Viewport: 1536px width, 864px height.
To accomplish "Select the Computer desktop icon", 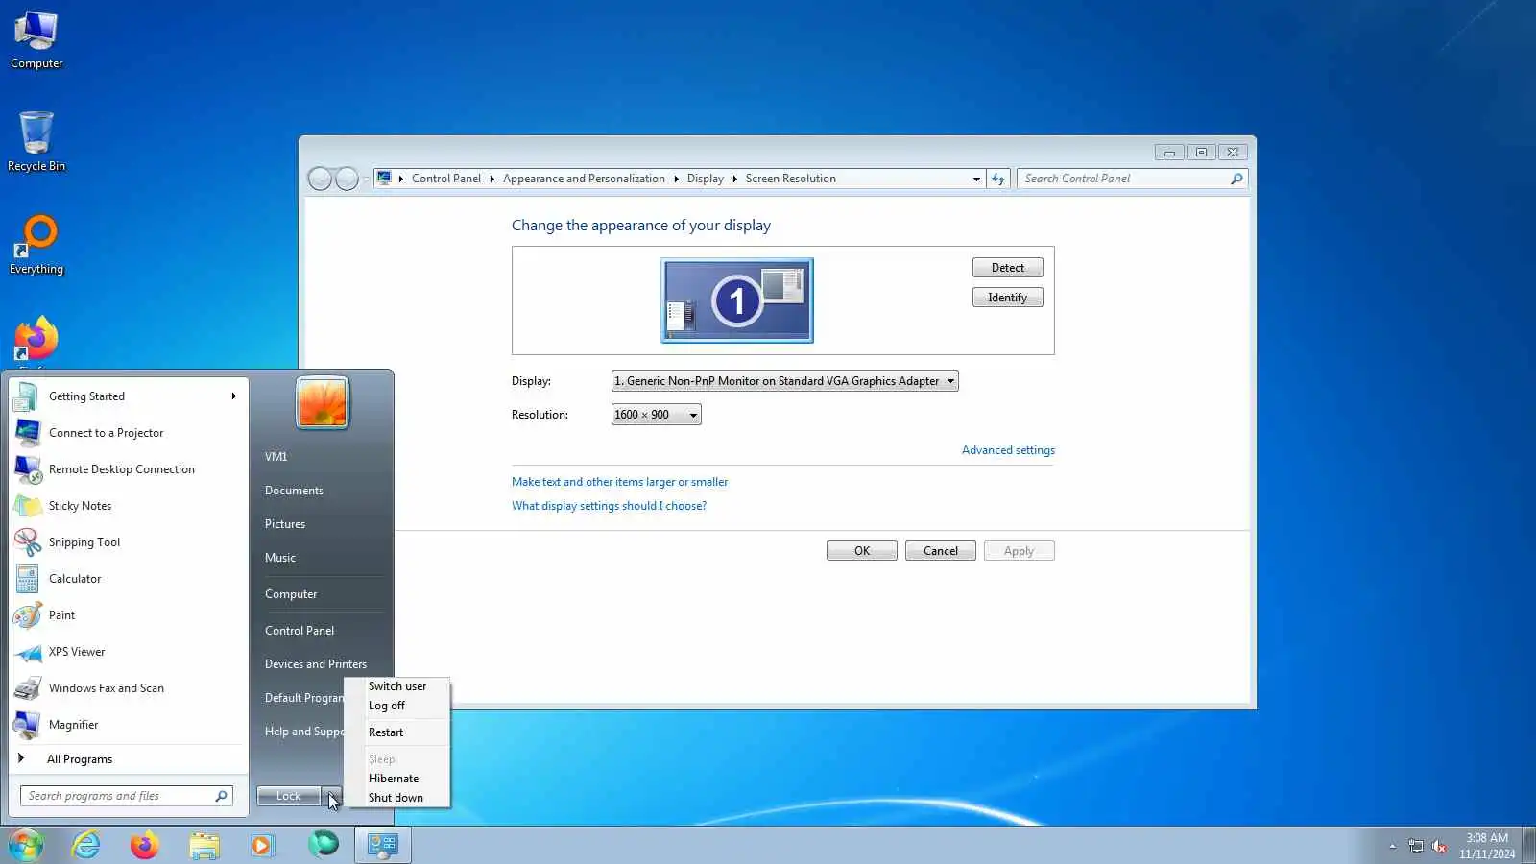I will coord(36,40).
